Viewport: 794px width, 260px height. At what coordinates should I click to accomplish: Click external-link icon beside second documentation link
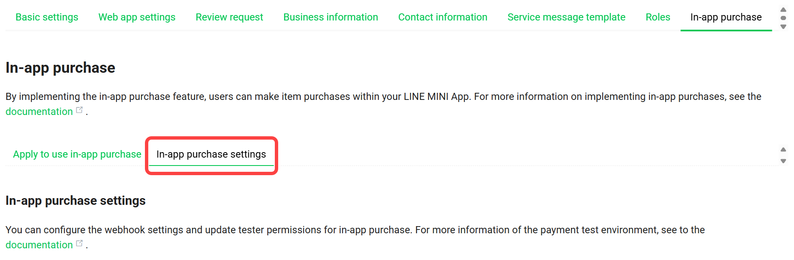tap(79, 243)
